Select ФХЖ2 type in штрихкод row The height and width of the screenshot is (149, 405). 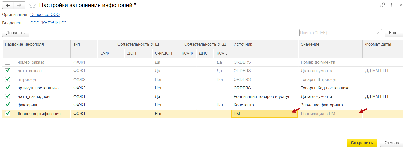(x=84, y=79)
